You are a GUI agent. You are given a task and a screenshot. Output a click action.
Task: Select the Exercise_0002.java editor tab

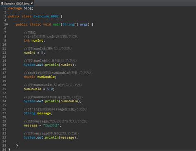[x=17, y=3]
